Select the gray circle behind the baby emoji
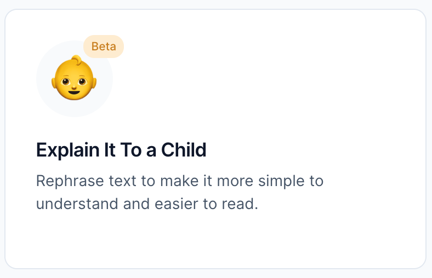Viewport: 432px width, 278px height. [75, 79]
